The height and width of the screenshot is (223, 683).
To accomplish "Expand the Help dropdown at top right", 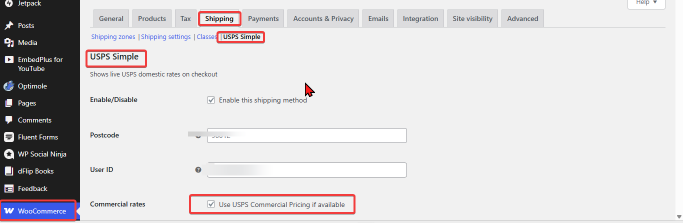I will 646,2.
